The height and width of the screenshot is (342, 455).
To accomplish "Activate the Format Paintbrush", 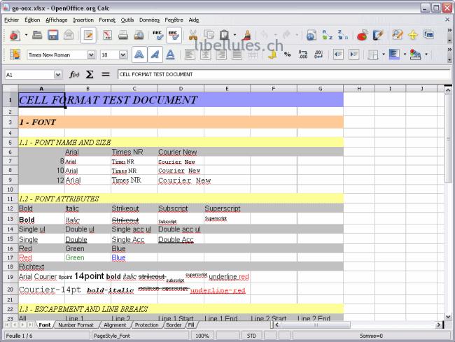I will [x=247, y=35].
